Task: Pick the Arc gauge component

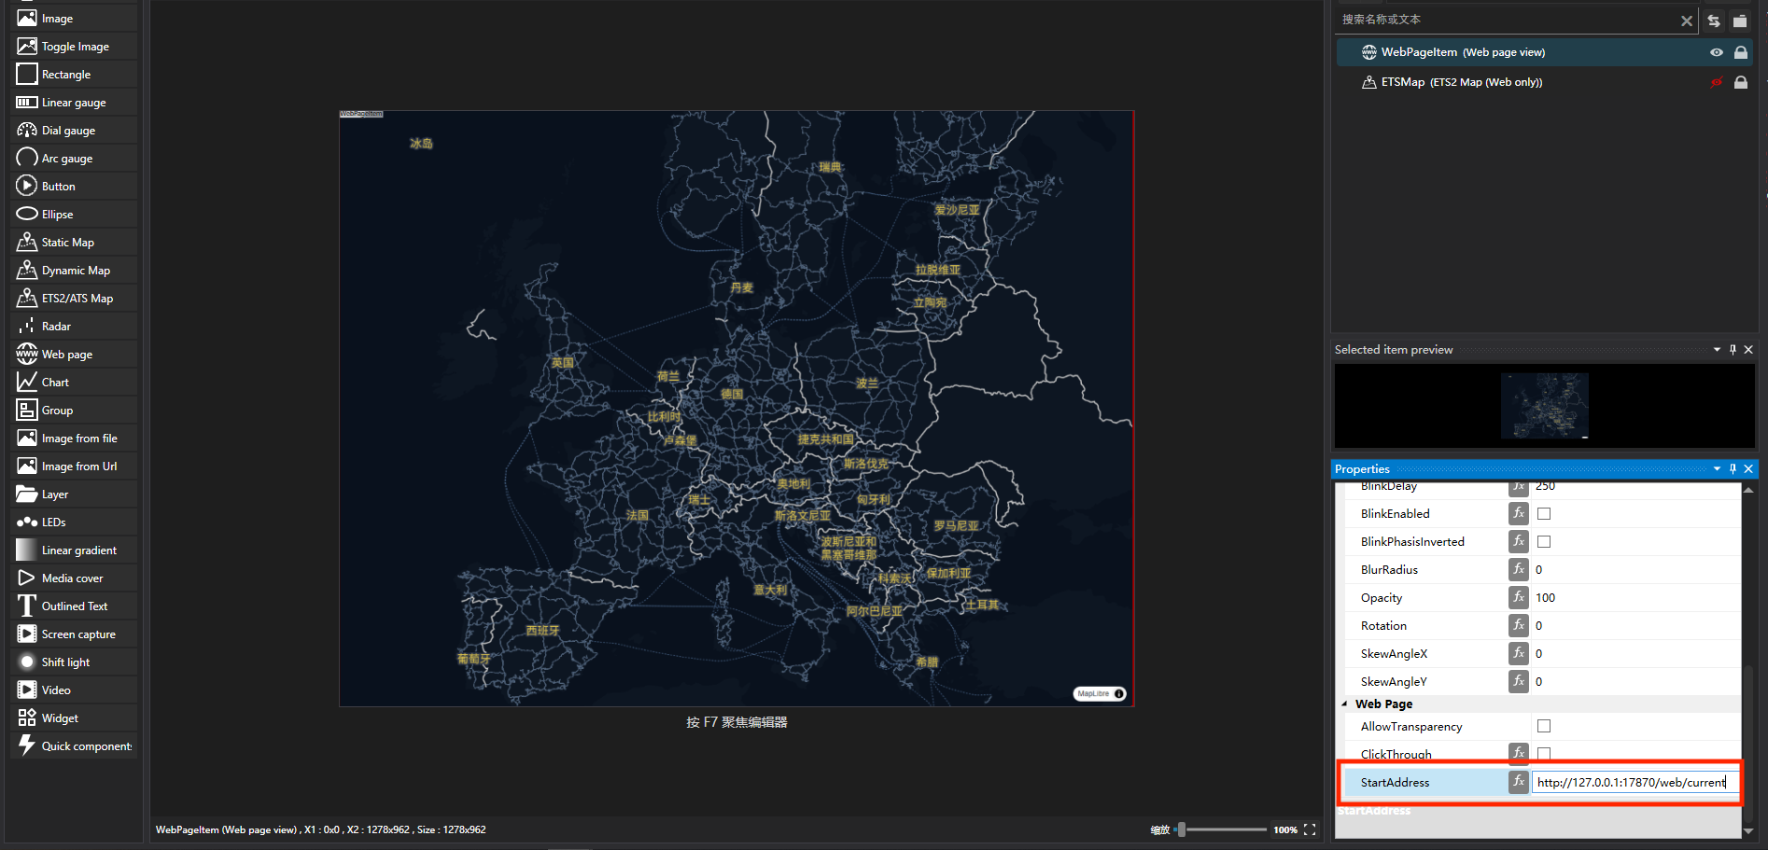Action: click(75, 159)
